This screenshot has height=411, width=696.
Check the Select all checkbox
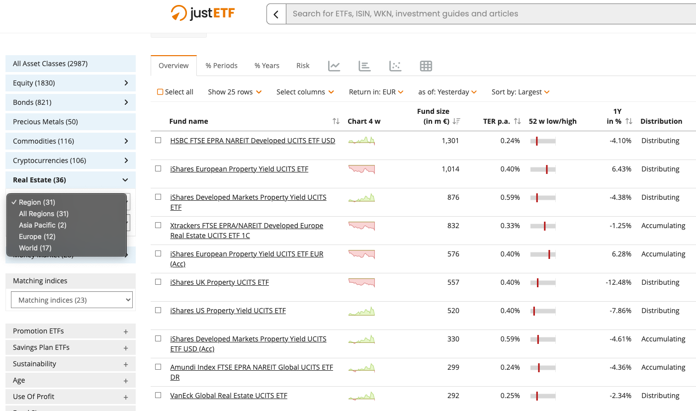pyautogui.click(x=160, y=92)
